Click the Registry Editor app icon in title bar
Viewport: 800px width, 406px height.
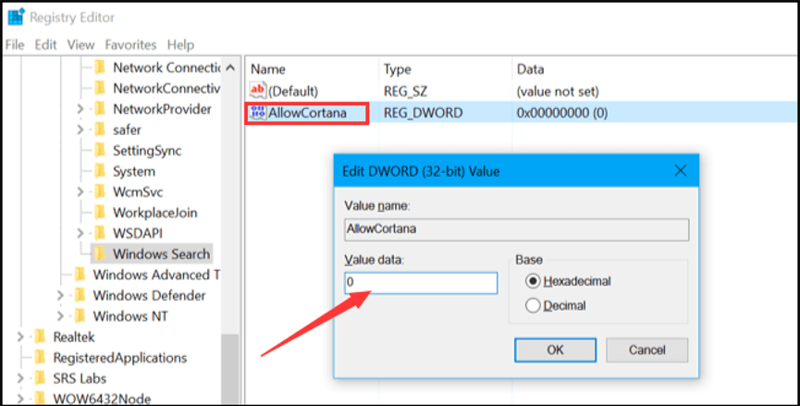pyautogui.click(x=16, y=16)
